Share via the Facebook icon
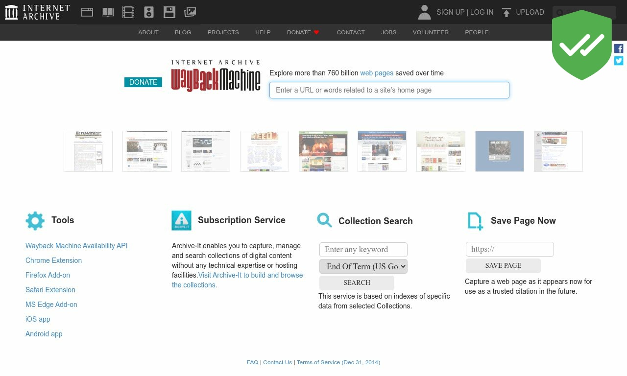Viewport: 627px width, 376px height. click(619, 48)
